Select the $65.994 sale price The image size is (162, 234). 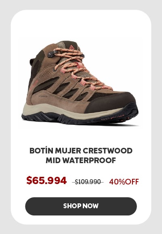click(x=46, y=180)
